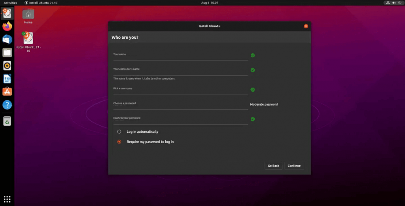Show the applications grid

click(7, 199)
